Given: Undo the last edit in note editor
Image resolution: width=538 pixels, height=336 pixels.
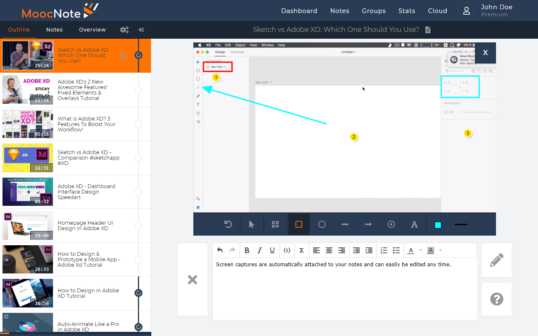Looking at the screenshot, I should coord(220,250).
